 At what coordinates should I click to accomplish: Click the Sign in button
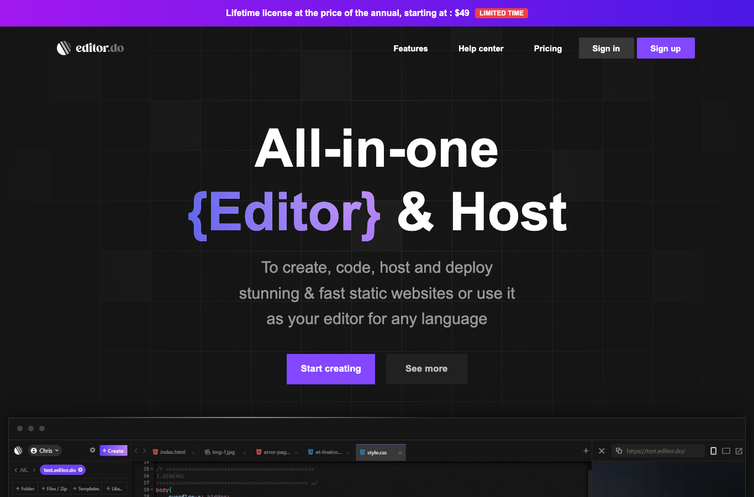[606, 48]
